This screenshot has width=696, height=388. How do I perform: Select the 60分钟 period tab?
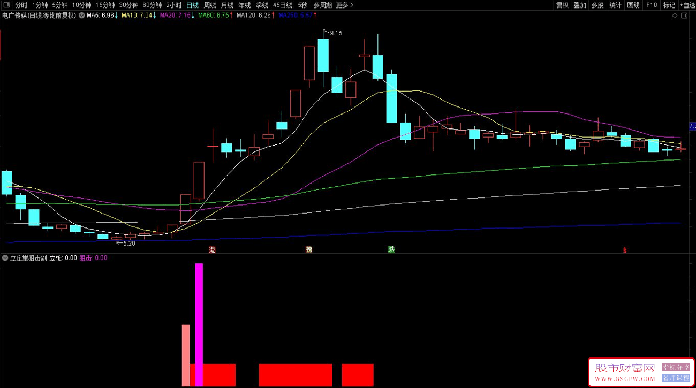tap(152, 5)
